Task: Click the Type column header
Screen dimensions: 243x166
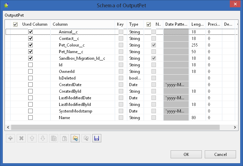Action: pyautogui.click(x=134, y=24)
